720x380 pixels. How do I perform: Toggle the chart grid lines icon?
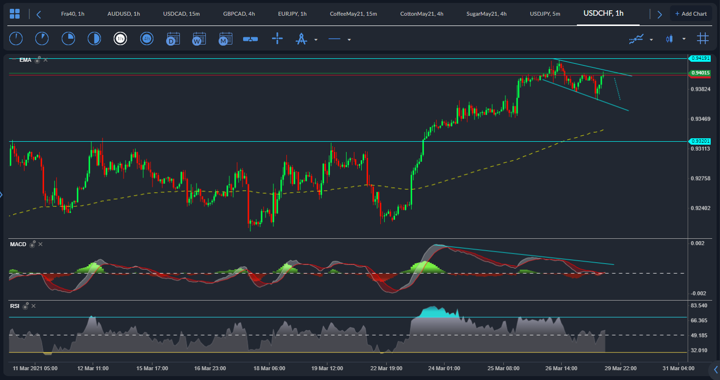pyautogui.click(x=703, y=39)
